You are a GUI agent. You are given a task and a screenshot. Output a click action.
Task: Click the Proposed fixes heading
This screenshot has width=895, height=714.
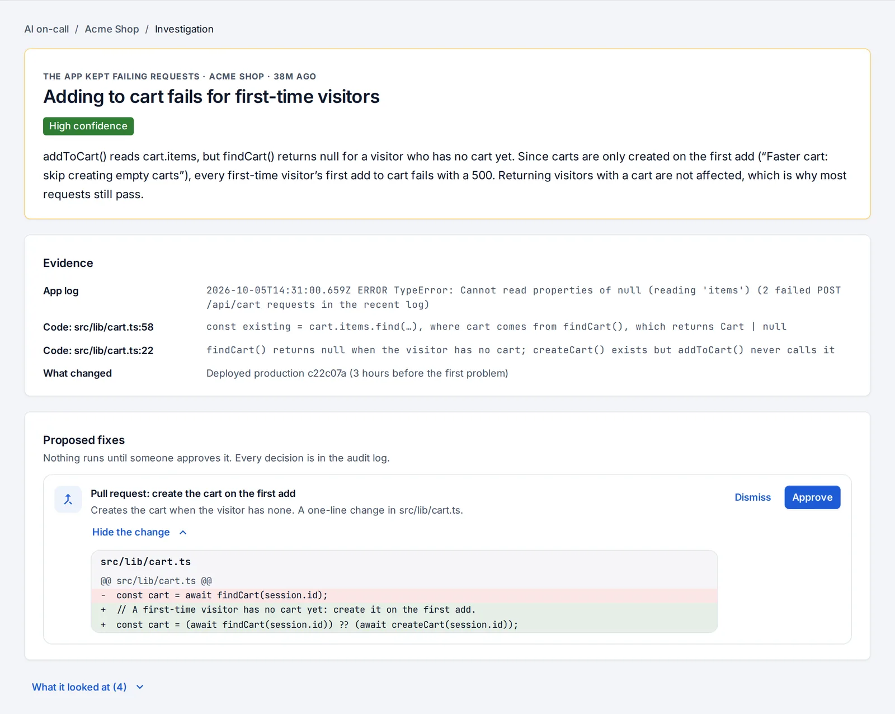pos(84,440)
